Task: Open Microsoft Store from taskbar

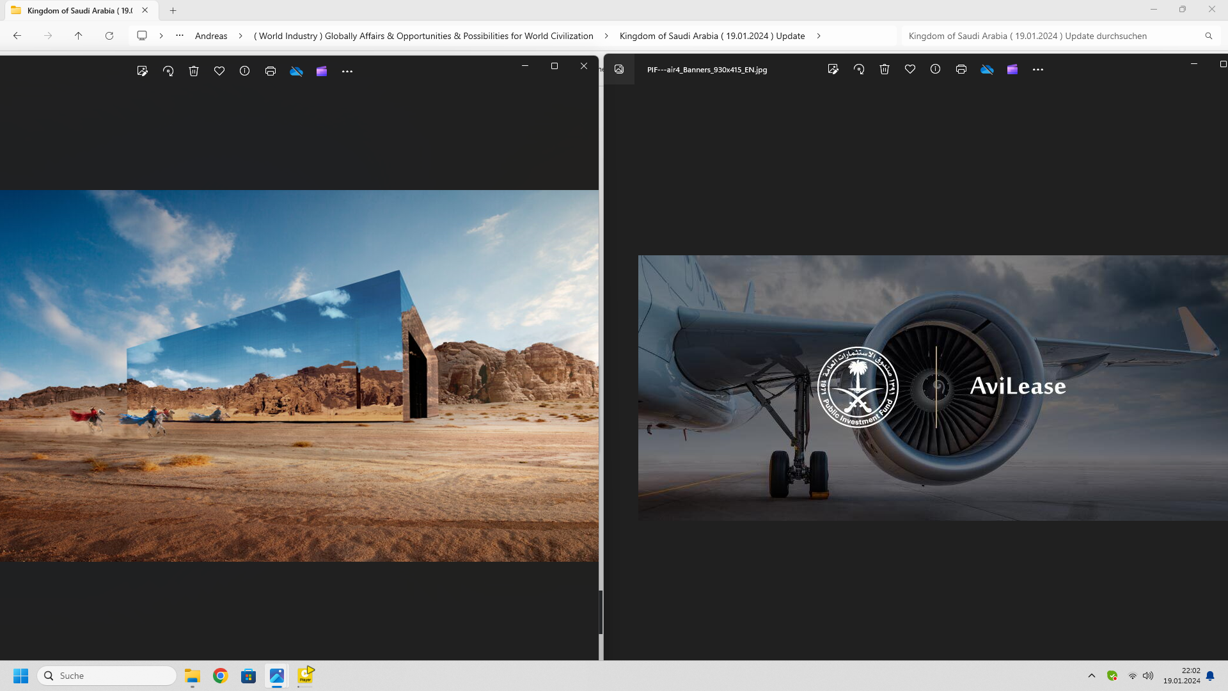Action: click(x=249, y=676)
